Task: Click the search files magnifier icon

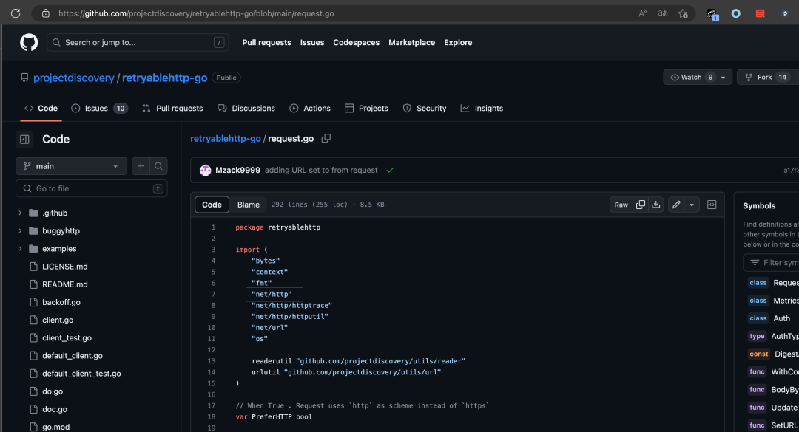Action: point(158,166)
